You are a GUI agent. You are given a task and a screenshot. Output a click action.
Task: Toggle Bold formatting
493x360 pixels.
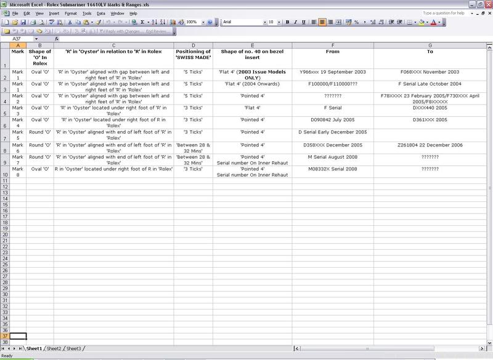287,22
